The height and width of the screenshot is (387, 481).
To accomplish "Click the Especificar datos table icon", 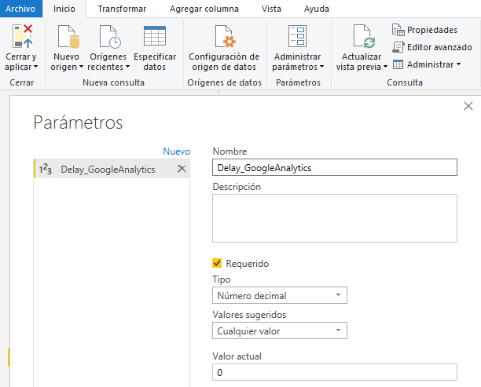I will coord(155,37).
